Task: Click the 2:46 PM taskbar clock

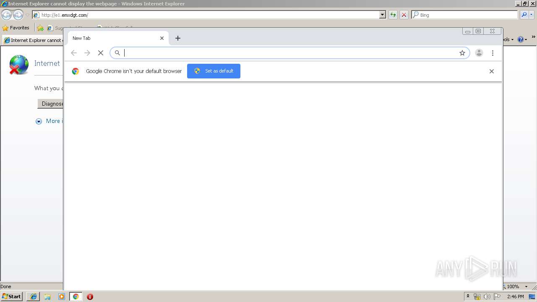Action: tap(515, 297)
